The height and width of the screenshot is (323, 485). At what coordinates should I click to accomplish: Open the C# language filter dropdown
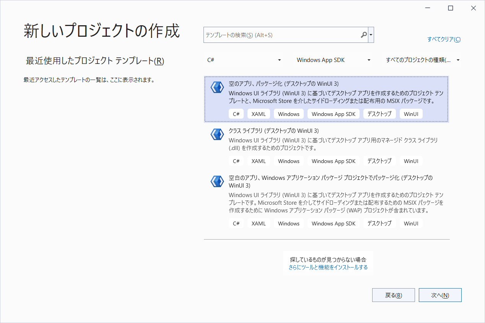244,60
